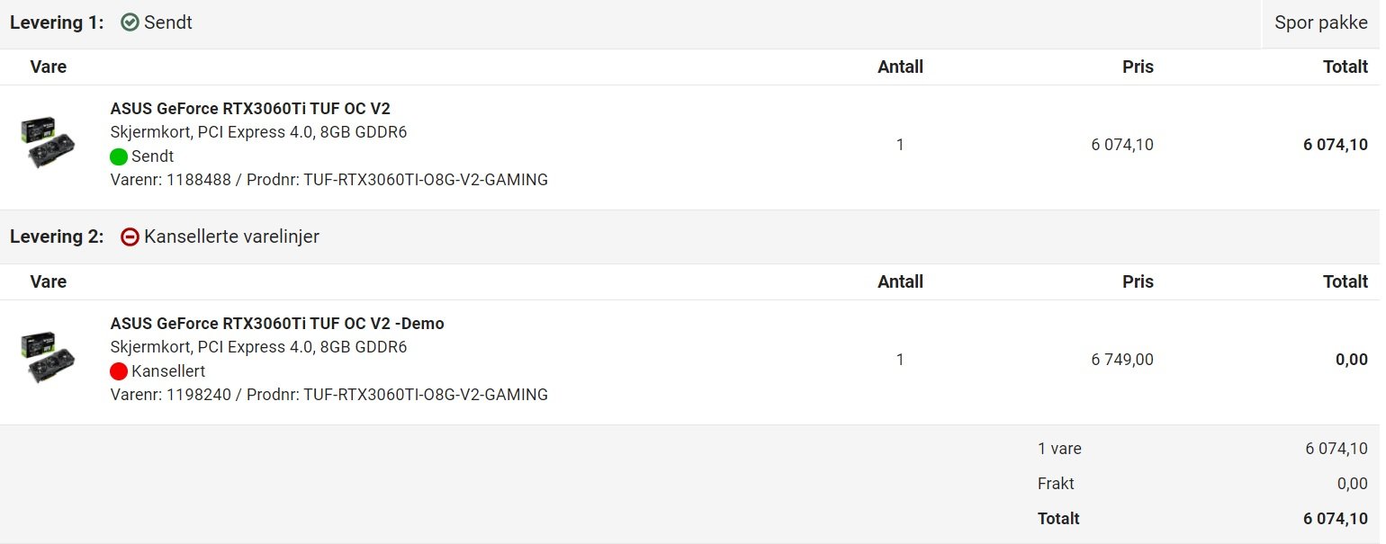Viewport: 1386px width, 544px height.
Task: Click the Levering 2 header label
Action: pos(57,237)
